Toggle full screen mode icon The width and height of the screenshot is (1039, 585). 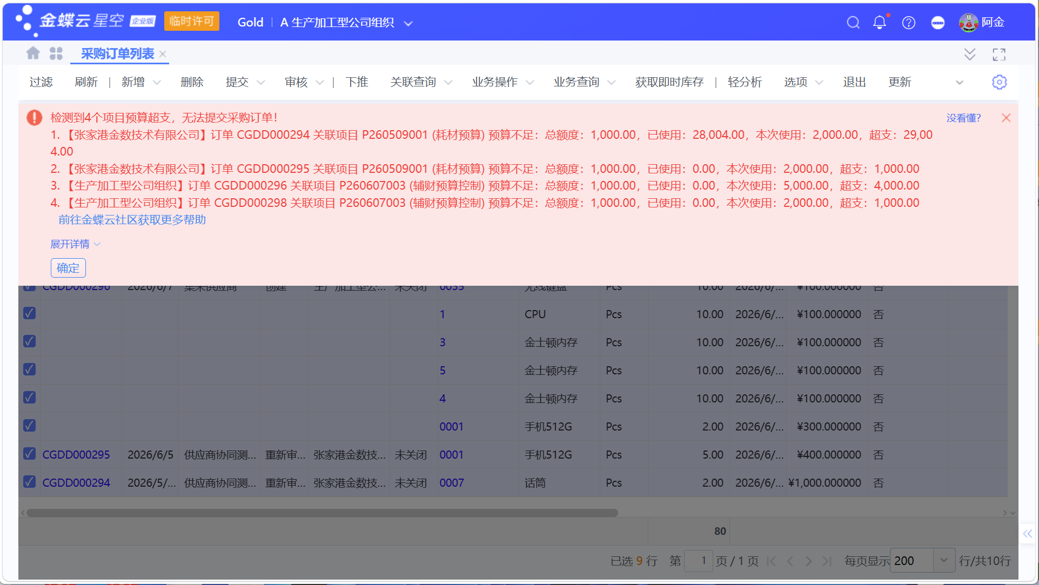[x=999, y=54]
